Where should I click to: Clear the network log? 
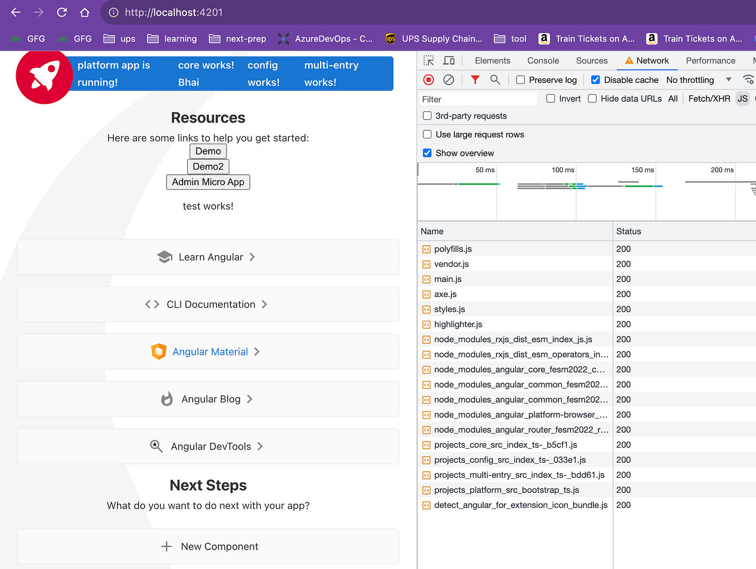tap(449, 80)
